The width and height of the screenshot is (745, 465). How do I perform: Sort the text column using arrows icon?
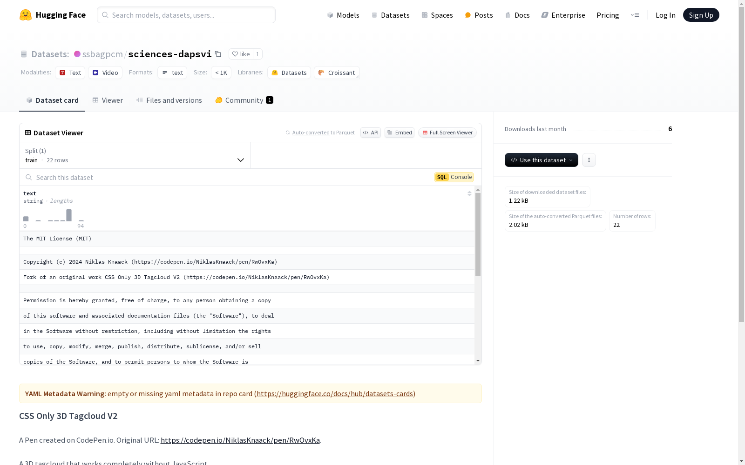pos(469,193)
